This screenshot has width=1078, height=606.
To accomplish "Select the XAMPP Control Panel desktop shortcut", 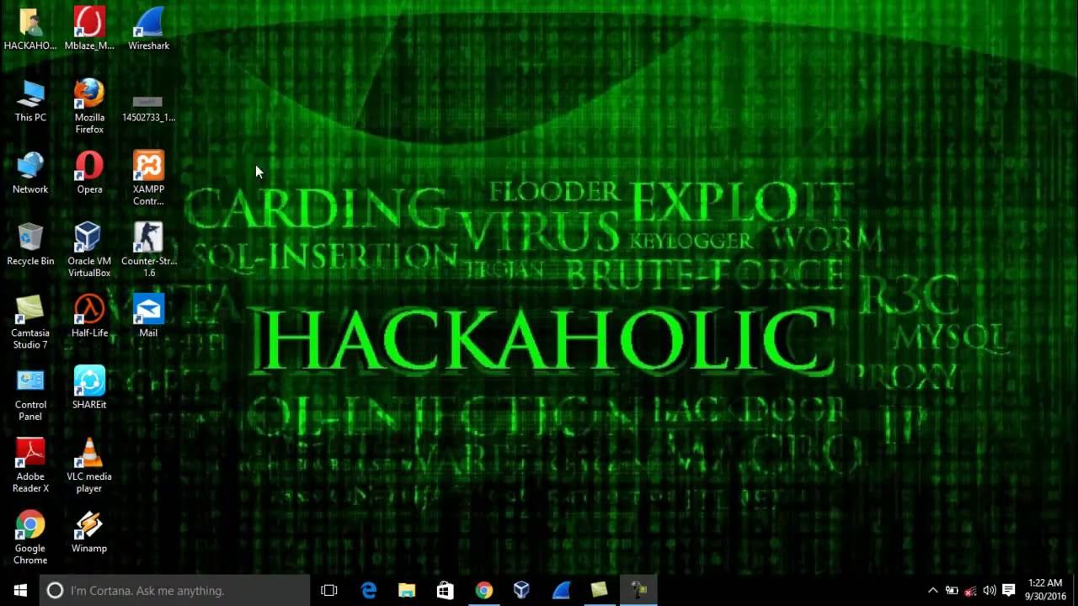I will 148,178.
